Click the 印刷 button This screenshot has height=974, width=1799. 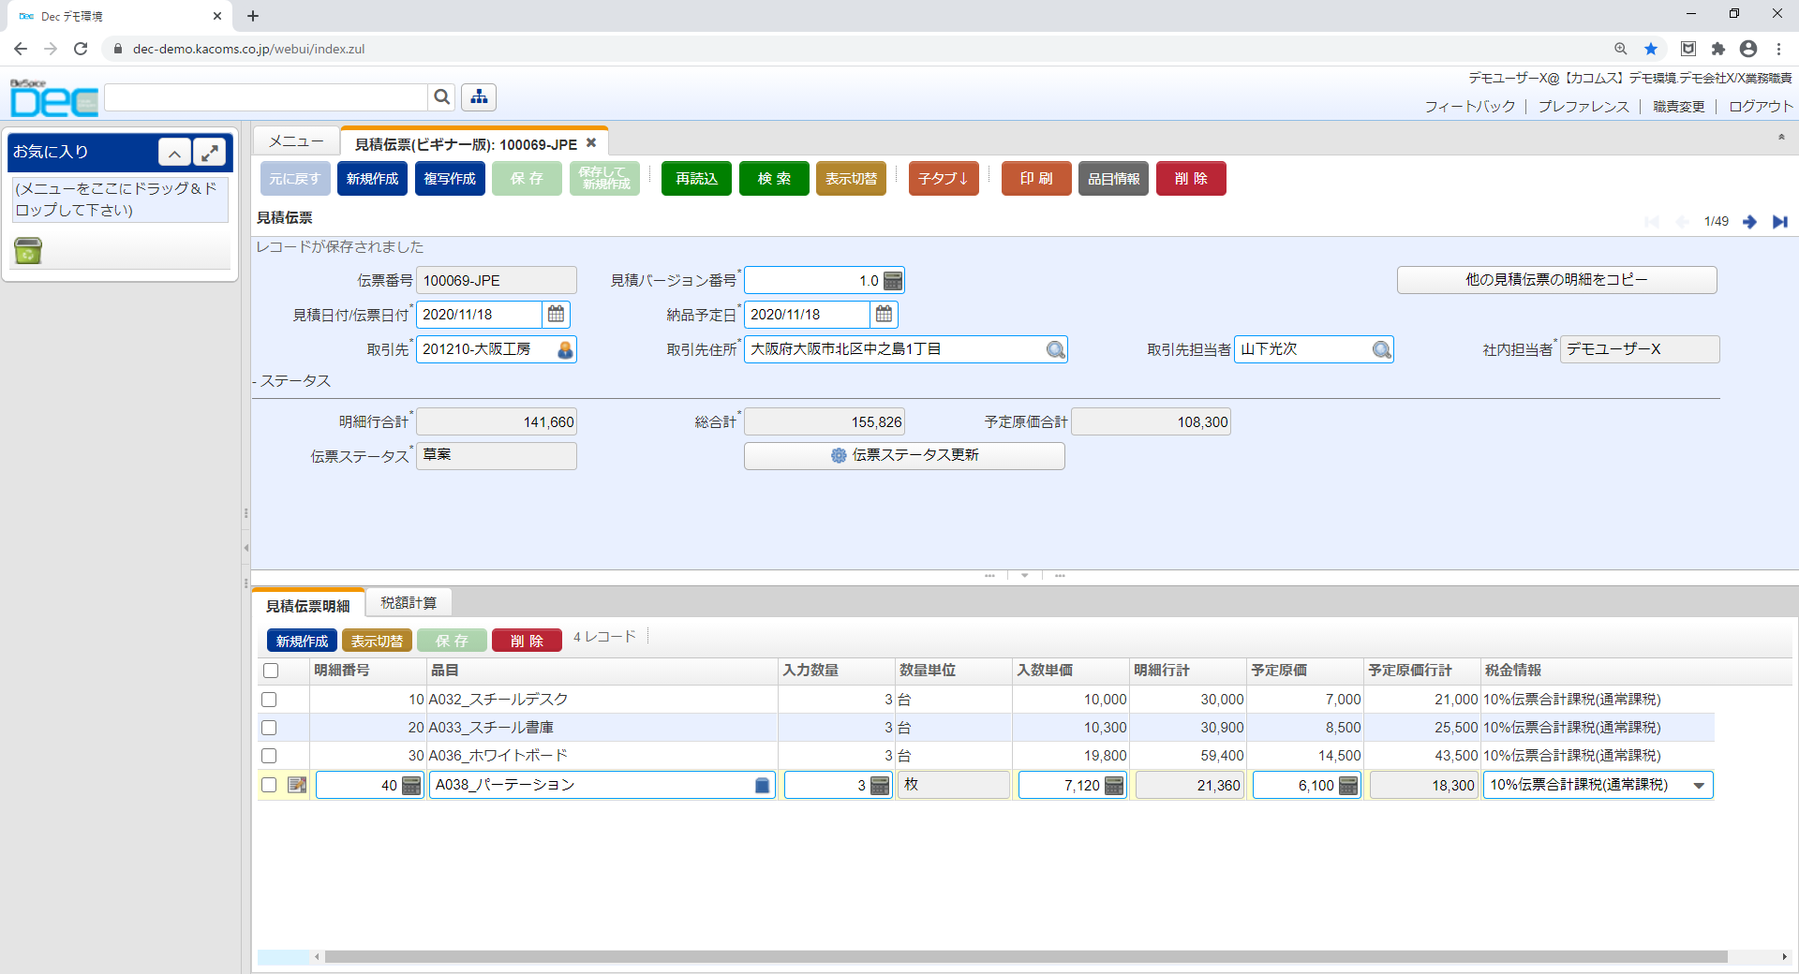pos(1036,179)
